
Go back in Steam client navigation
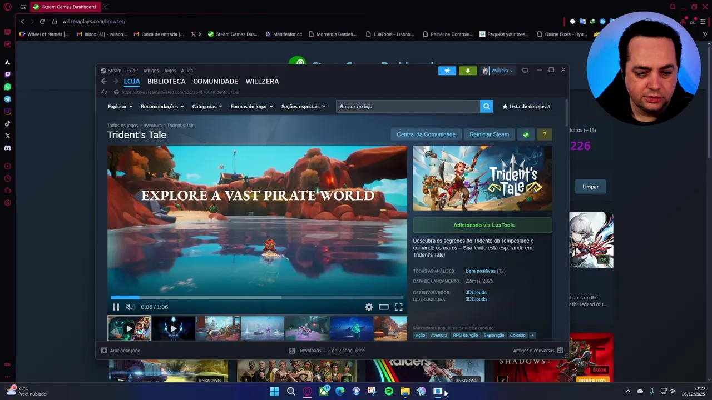[x=103, y=81]
